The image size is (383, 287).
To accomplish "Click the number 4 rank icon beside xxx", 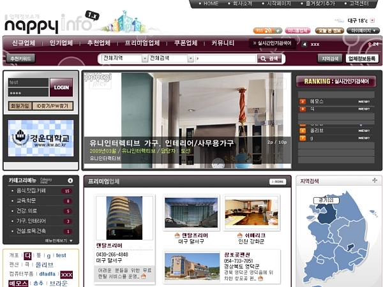I will 304,44.
